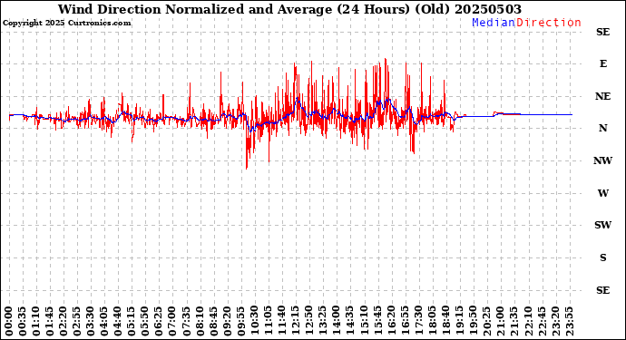This screenshot has width=626, height=340.
Task: Click the 08:10 time axis label
Action: tap(200, 321)
